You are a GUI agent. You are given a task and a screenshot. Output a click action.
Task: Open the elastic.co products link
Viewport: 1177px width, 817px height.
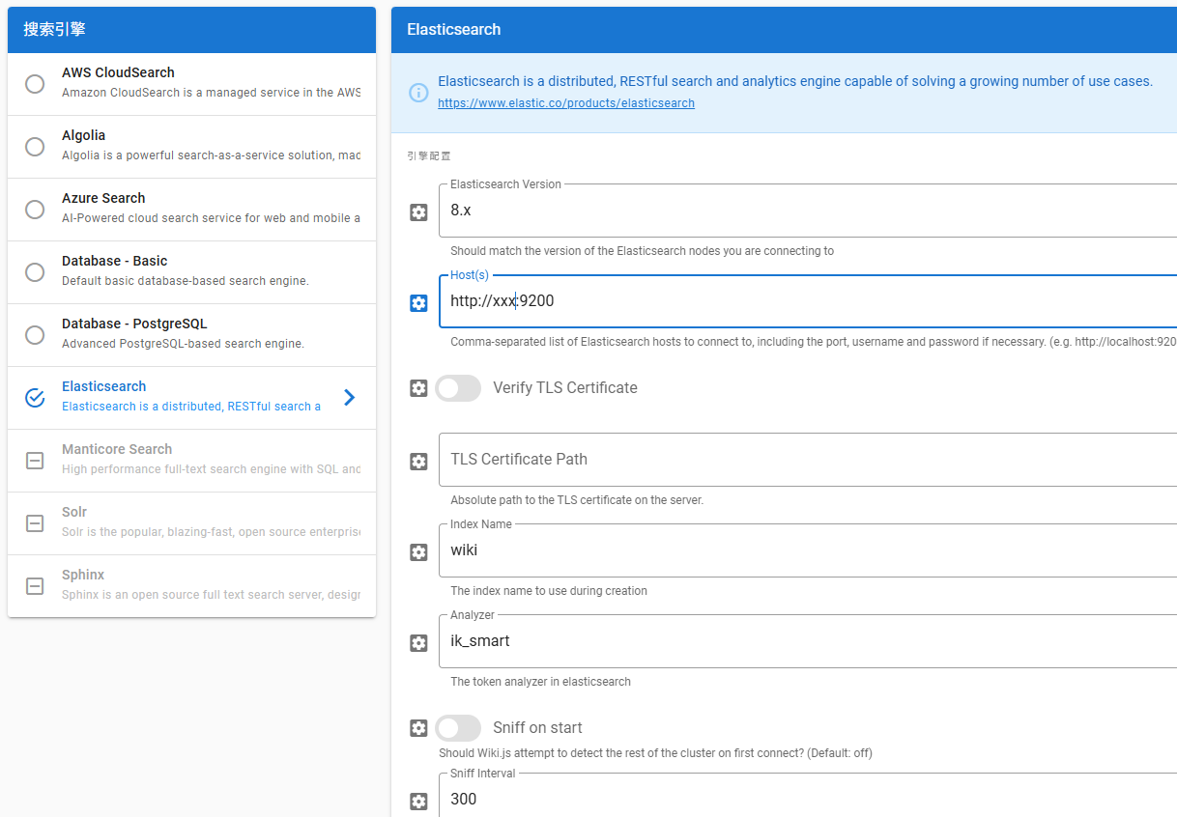[566, 103]
